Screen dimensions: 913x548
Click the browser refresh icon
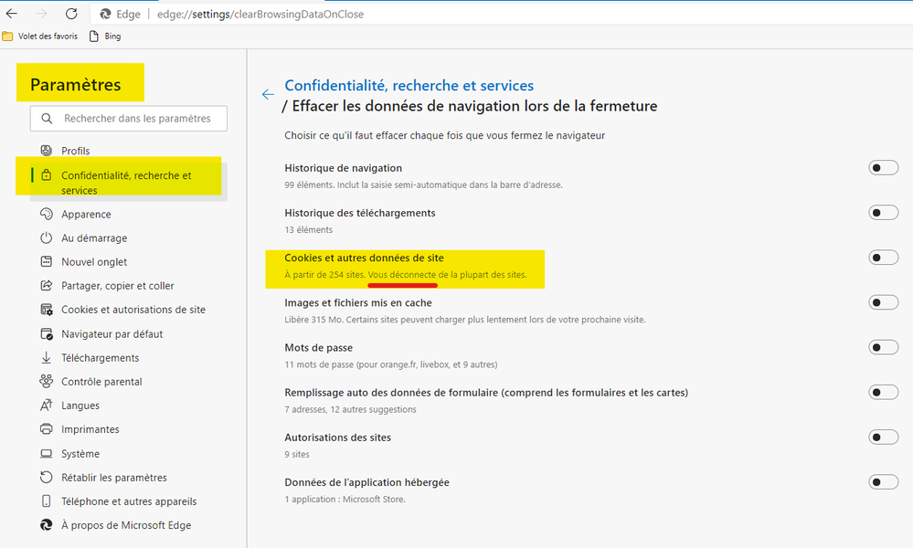coord(71,15)
